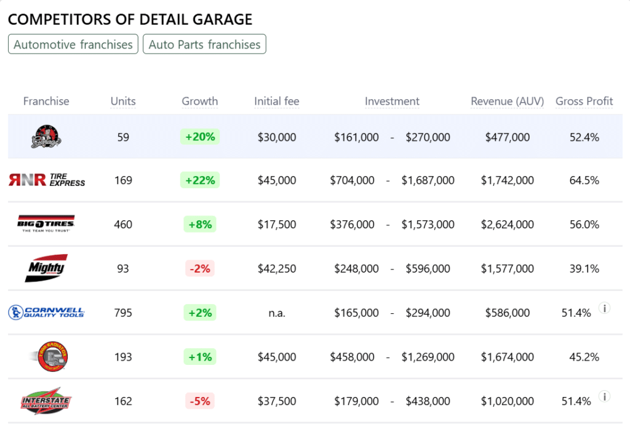
Task: Open the Automotive franchises category
Action: (x=73, y=44)
